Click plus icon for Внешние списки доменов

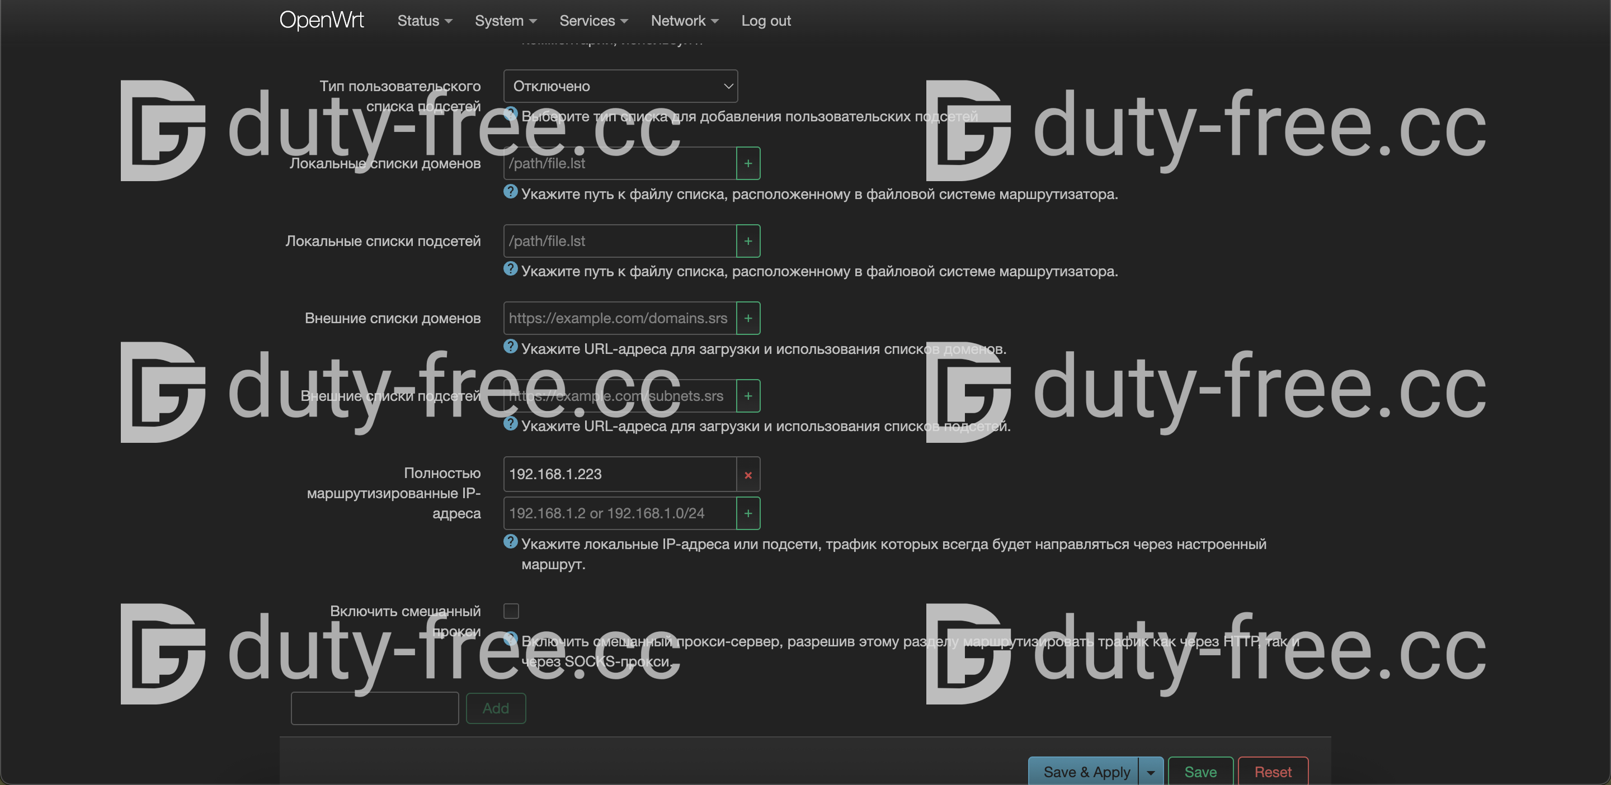[x=748, y=319]
